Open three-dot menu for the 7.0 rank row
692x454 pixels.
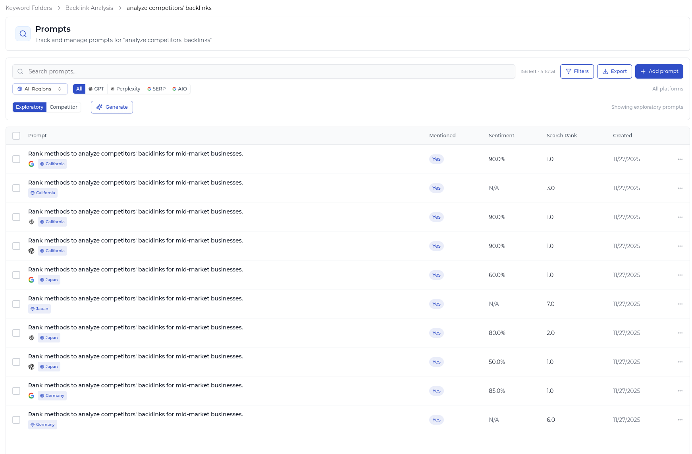click(x=680, y=304)
